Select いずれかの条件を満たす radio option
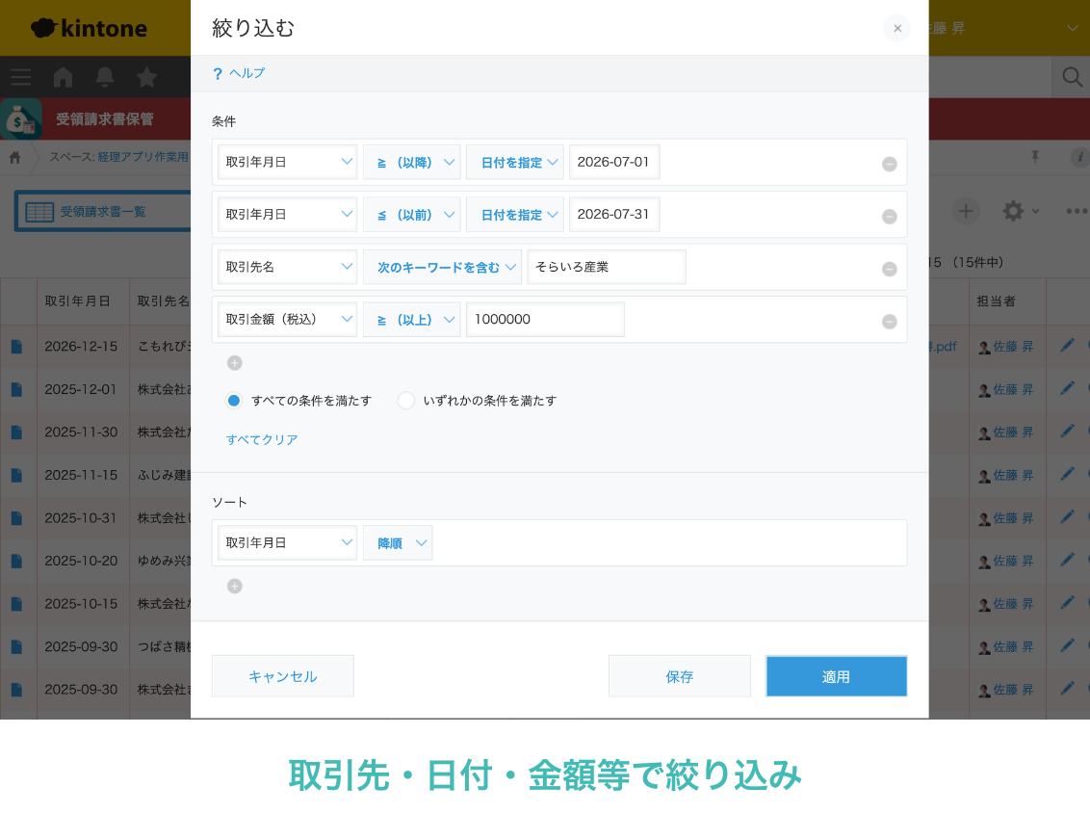Screen dimensions: 1090x813 [x=406, y=401]
